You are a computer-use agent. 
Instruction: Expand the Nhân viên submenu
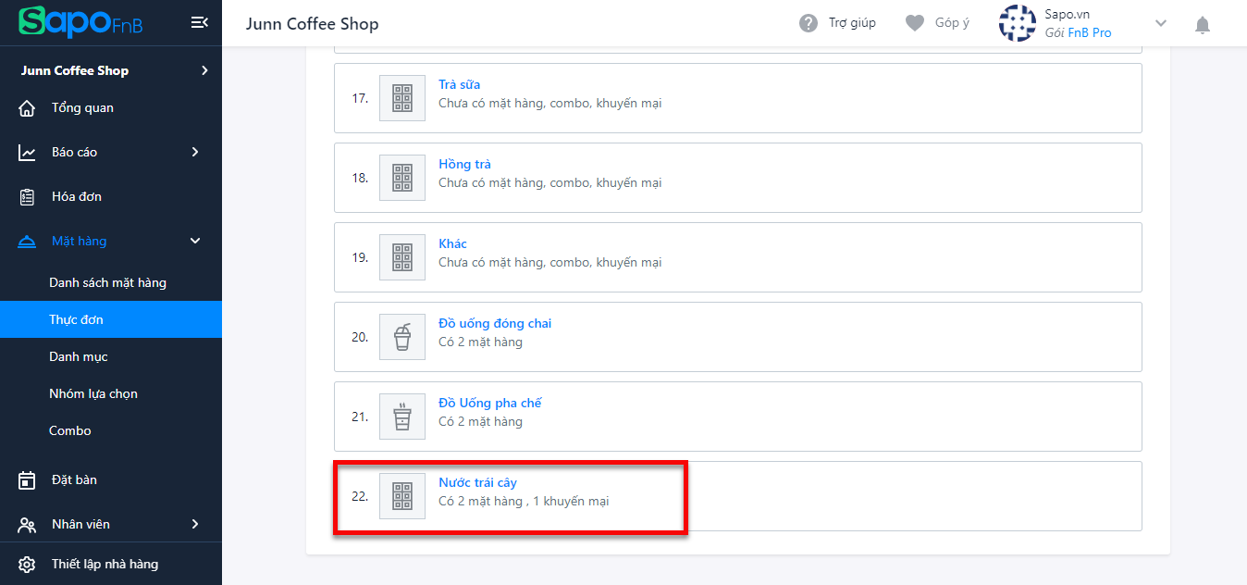tap(195, 524)
